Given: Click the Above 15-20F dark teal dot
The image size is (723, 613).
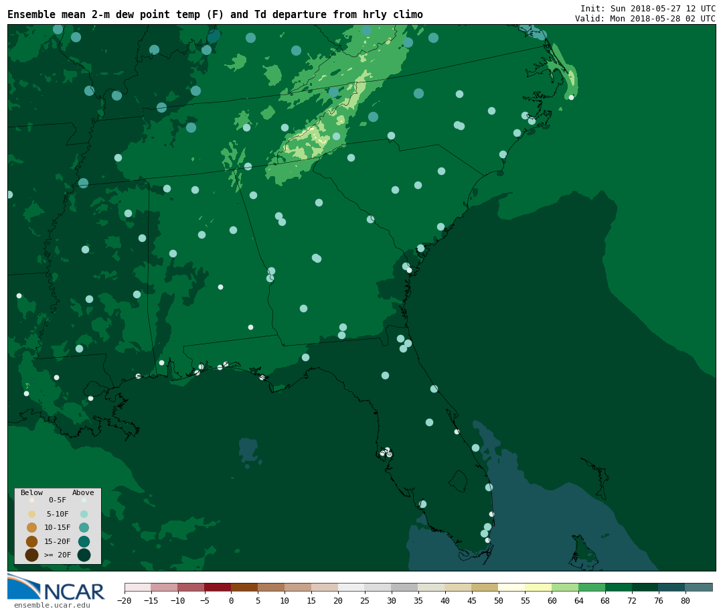Looking at the screenshot, I should [x=84, y=541].
